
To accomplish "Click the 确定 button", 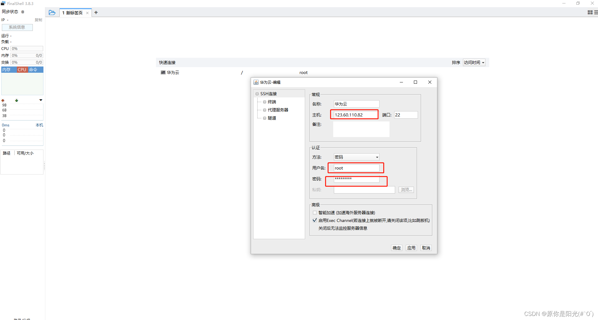I will point(397,248).
